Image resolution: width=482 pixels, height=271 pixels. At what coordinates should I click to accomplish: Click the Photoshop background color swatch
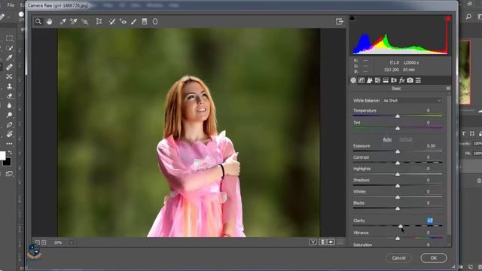click(8, 162)
